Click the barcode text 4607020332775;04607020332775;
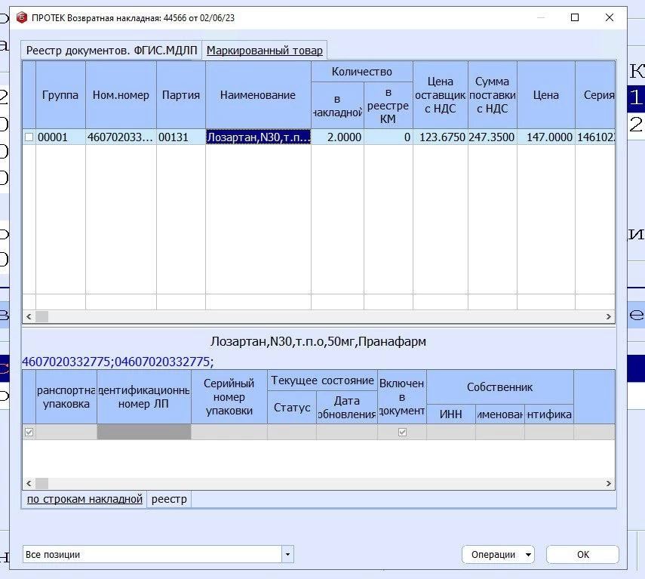645x579 pixels. [x=118, y=362]
